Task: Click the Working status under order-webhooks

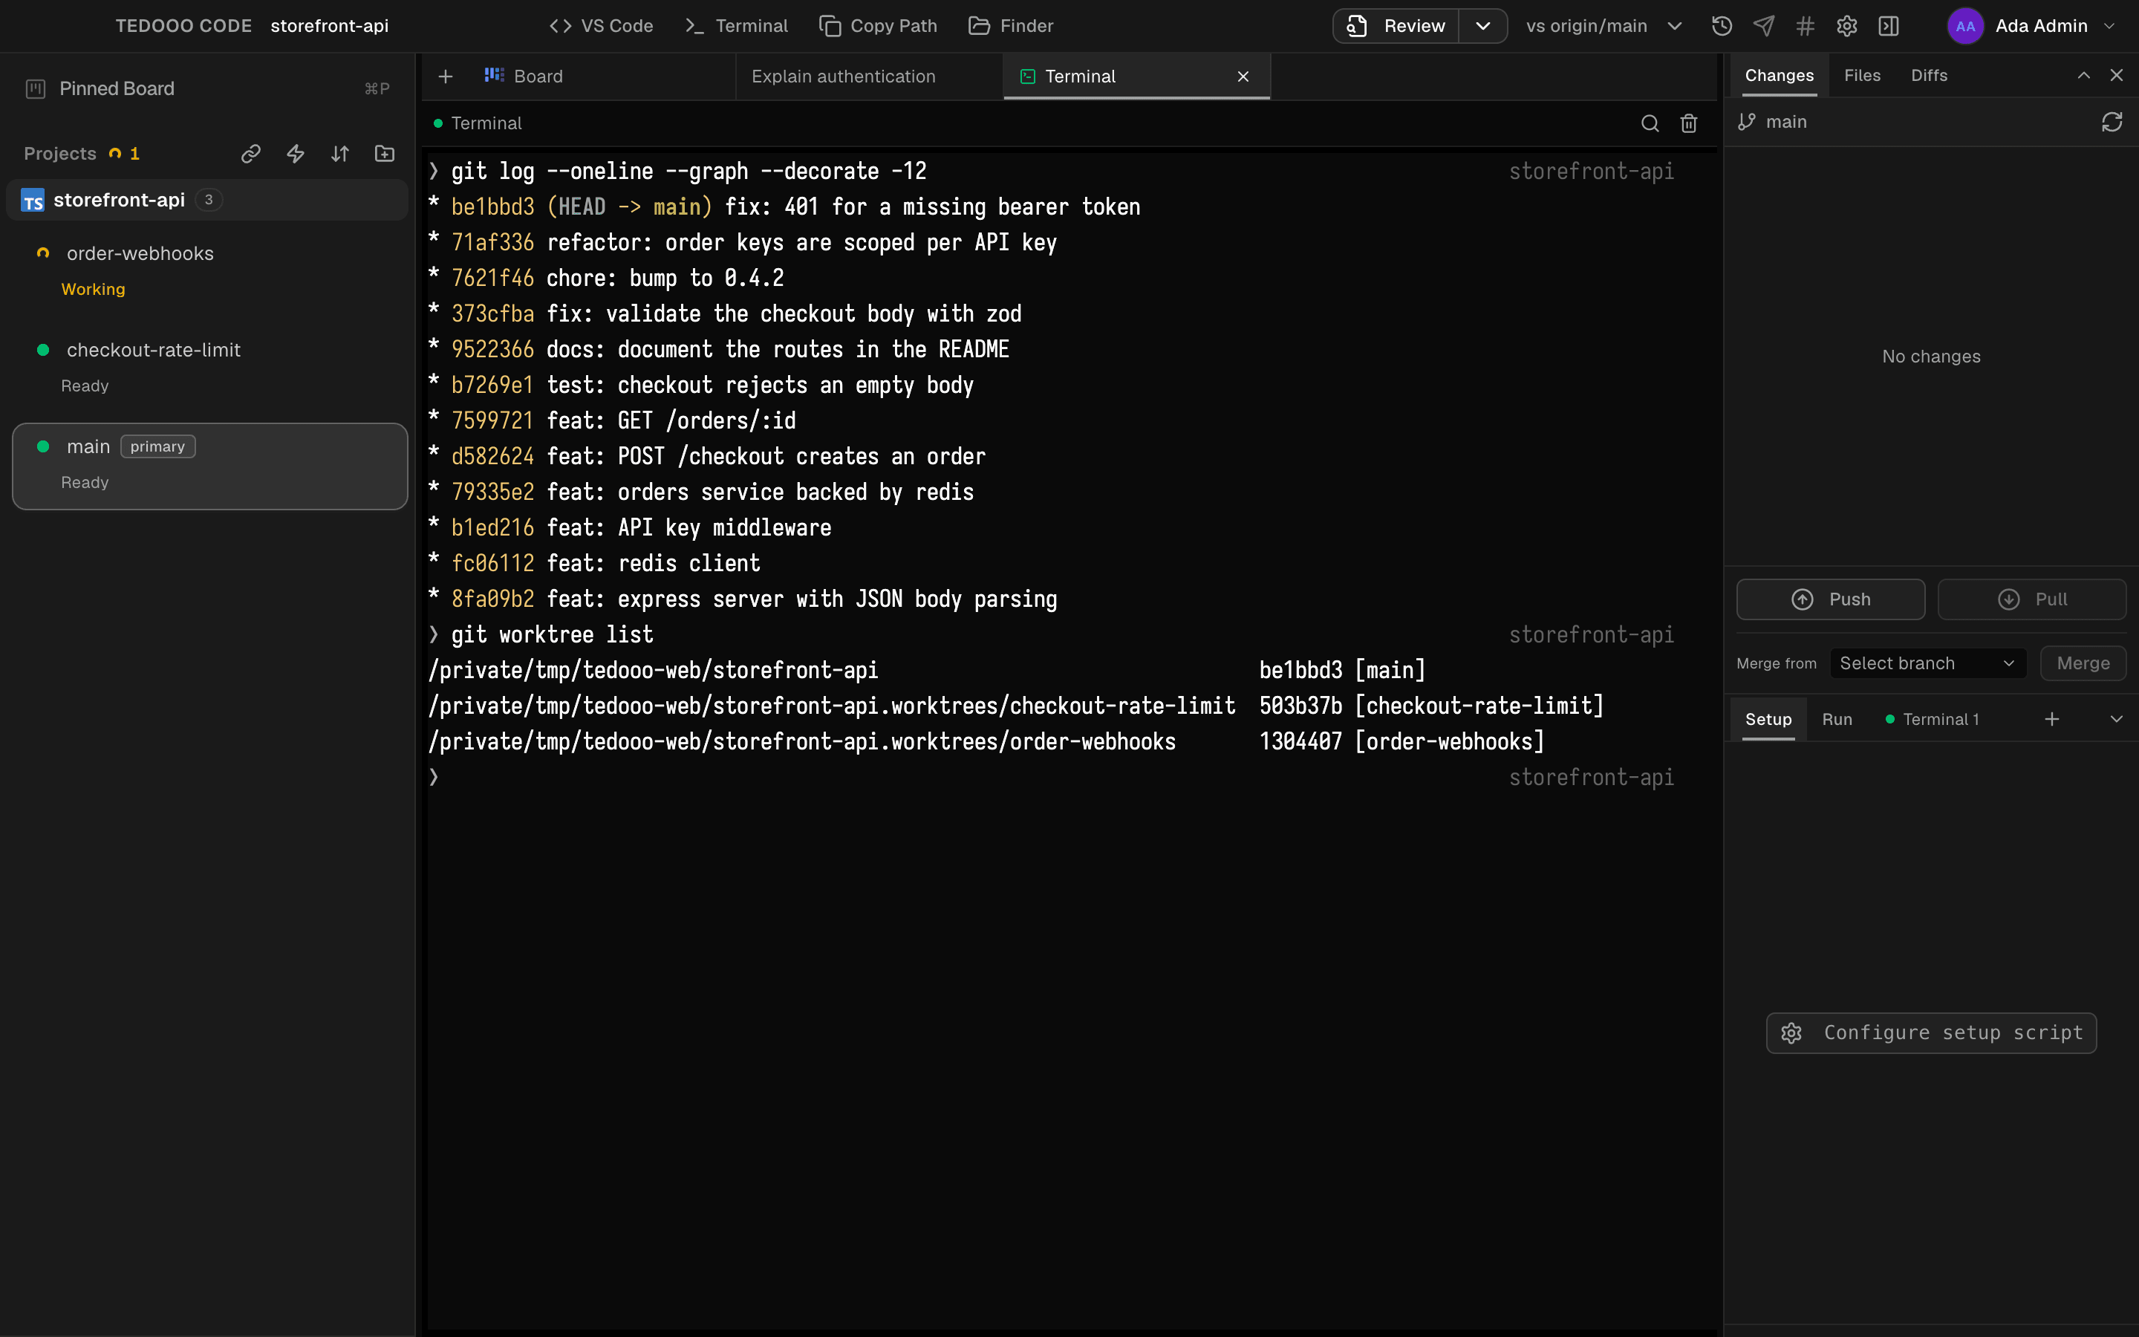Action: click(x=93, y=289)
